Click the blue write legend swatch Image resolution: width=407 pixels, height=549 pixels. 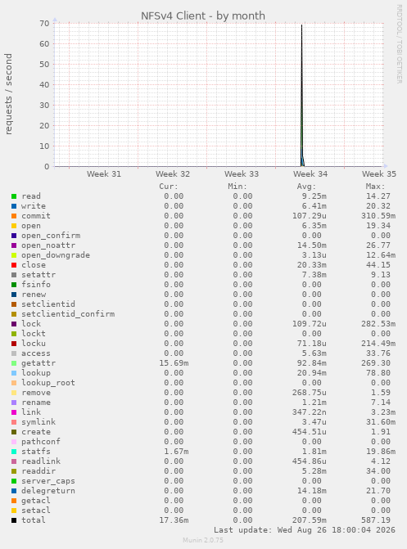pos(14,206)
